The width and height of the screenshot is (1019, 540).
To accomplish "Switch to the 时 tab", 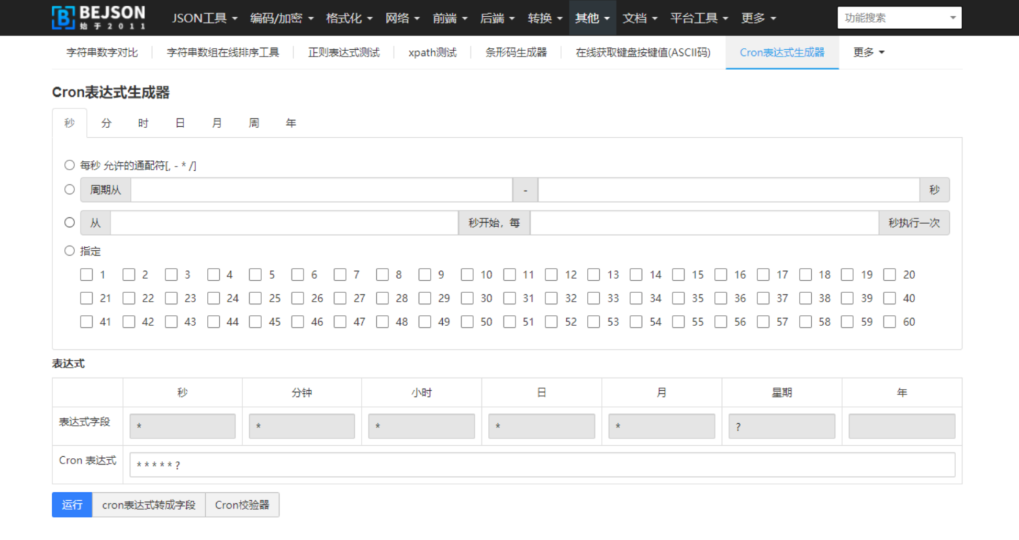I will click(143, 123).
